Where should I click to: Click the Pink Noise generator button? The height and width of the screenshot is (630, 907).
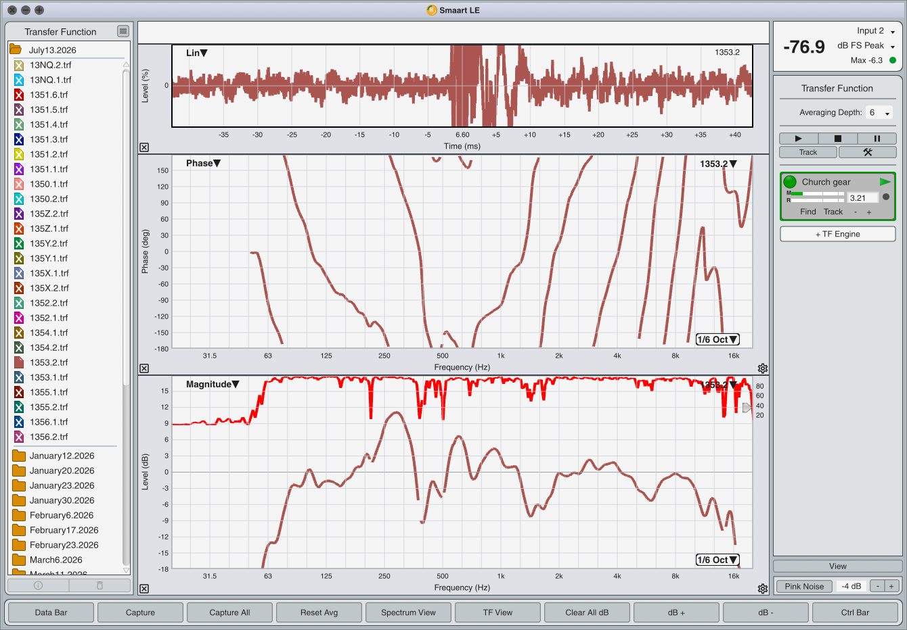(x=804, y=586)
